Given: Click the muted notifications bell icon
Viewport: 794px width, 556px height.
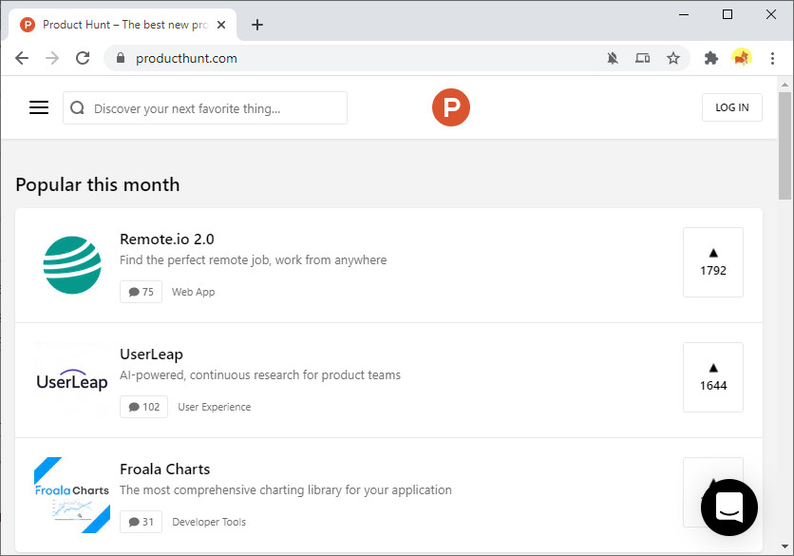Looking at the screenshot, I should (x=613, y=58).
